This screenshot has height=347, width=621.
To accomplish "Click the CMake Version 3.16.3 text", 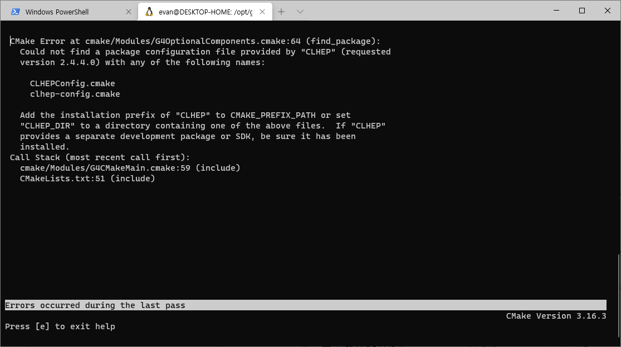I will coord(555,316).
